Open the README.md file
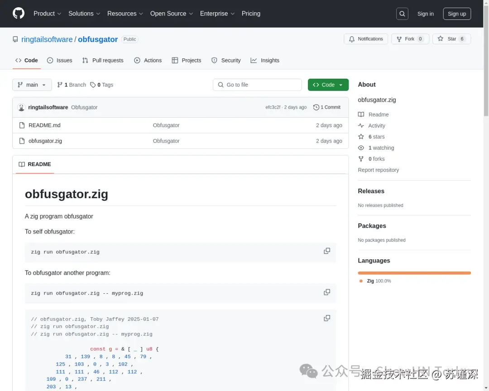This screenshot has width=489, height=391. tap(44, 125)
